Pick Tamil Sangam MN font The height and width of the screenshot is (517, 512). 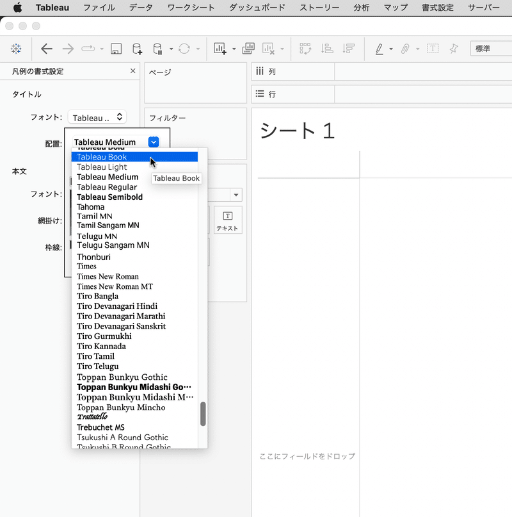(134, 226)
